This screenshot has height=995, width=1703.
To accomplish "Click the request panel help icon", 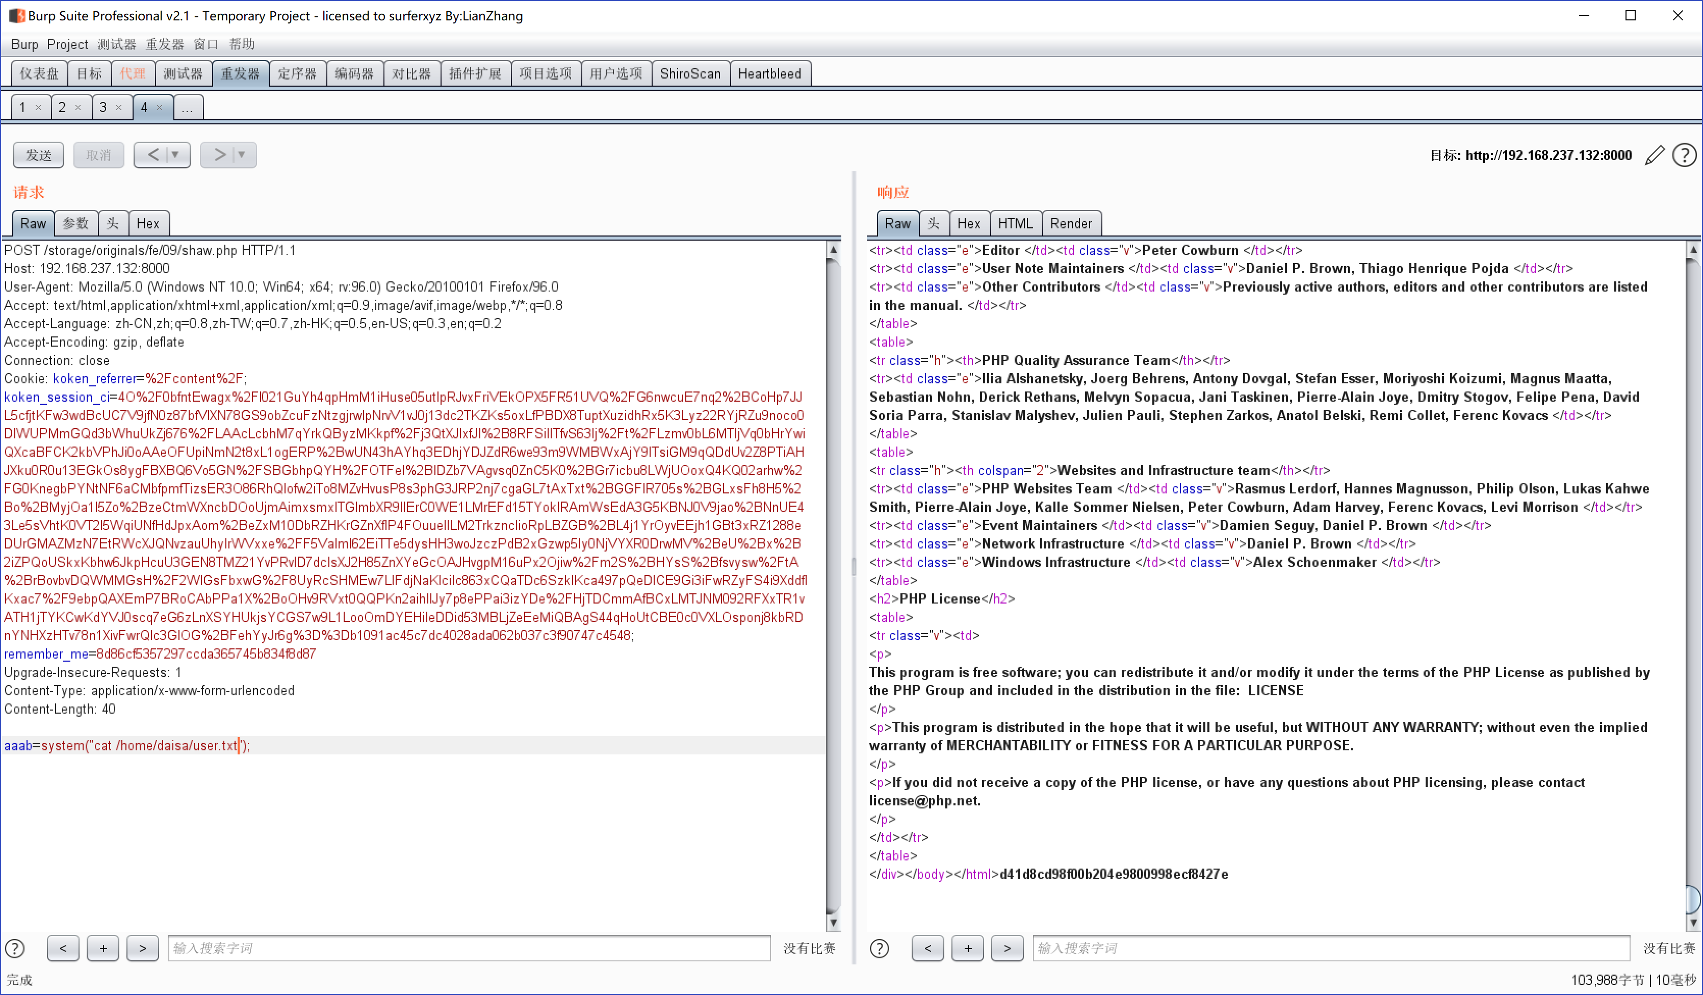I will click(x=15, y=949).
